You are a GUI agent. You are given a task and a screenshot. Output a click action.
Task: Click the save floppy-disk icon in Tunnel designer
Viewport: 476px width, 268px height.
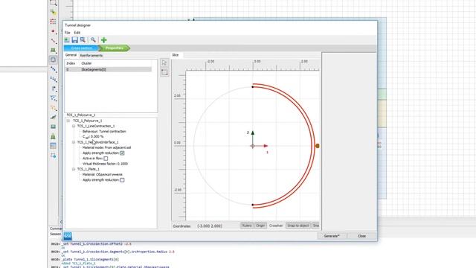tap(74, 39)
